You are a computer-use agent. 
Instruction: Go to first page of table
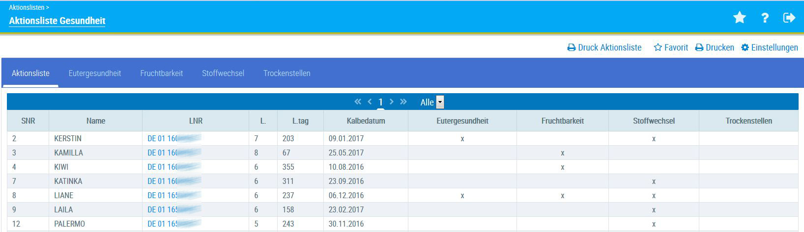point(358,102)
